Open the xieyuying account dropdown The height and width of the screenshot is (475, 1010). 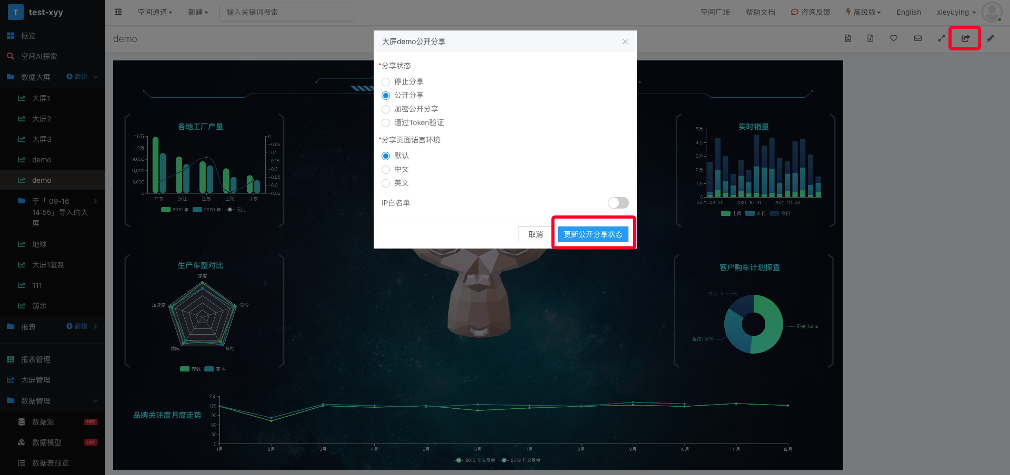pyautogui.click(x=956, y=12)
